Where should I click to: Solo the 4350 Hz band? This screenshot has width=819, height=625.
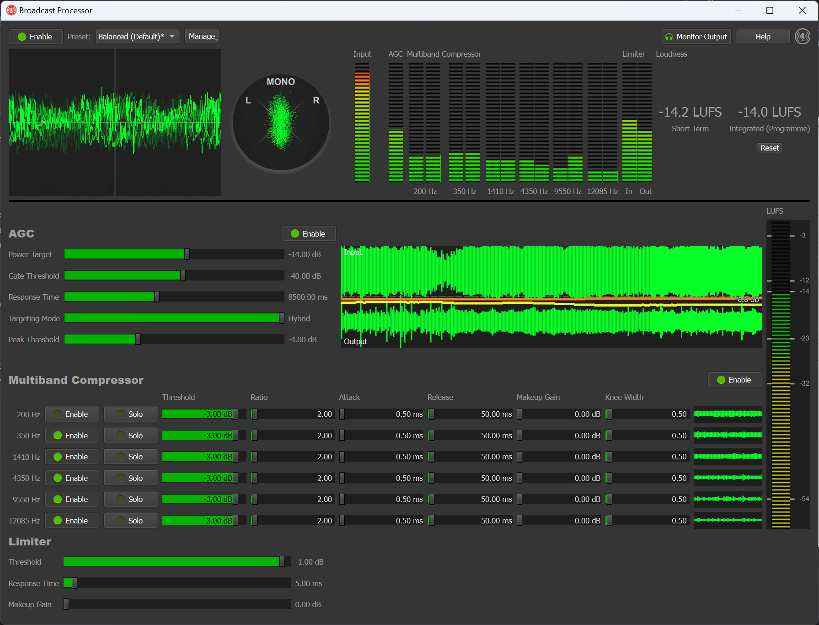click(x=130, y=478)
